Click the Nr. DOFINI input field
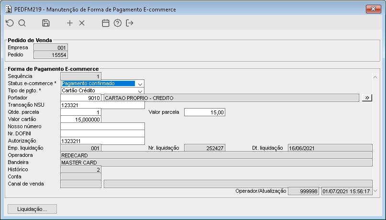The width and height of the screenshot is (386, 220). tap(102, 134)
